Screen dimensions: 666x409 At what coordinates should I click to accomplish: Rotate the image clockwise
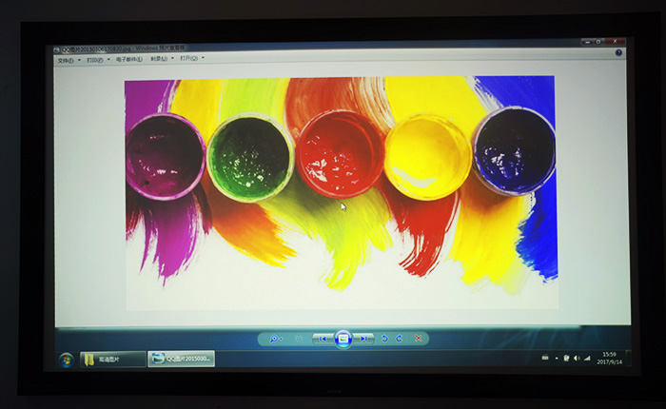[400, 339]
